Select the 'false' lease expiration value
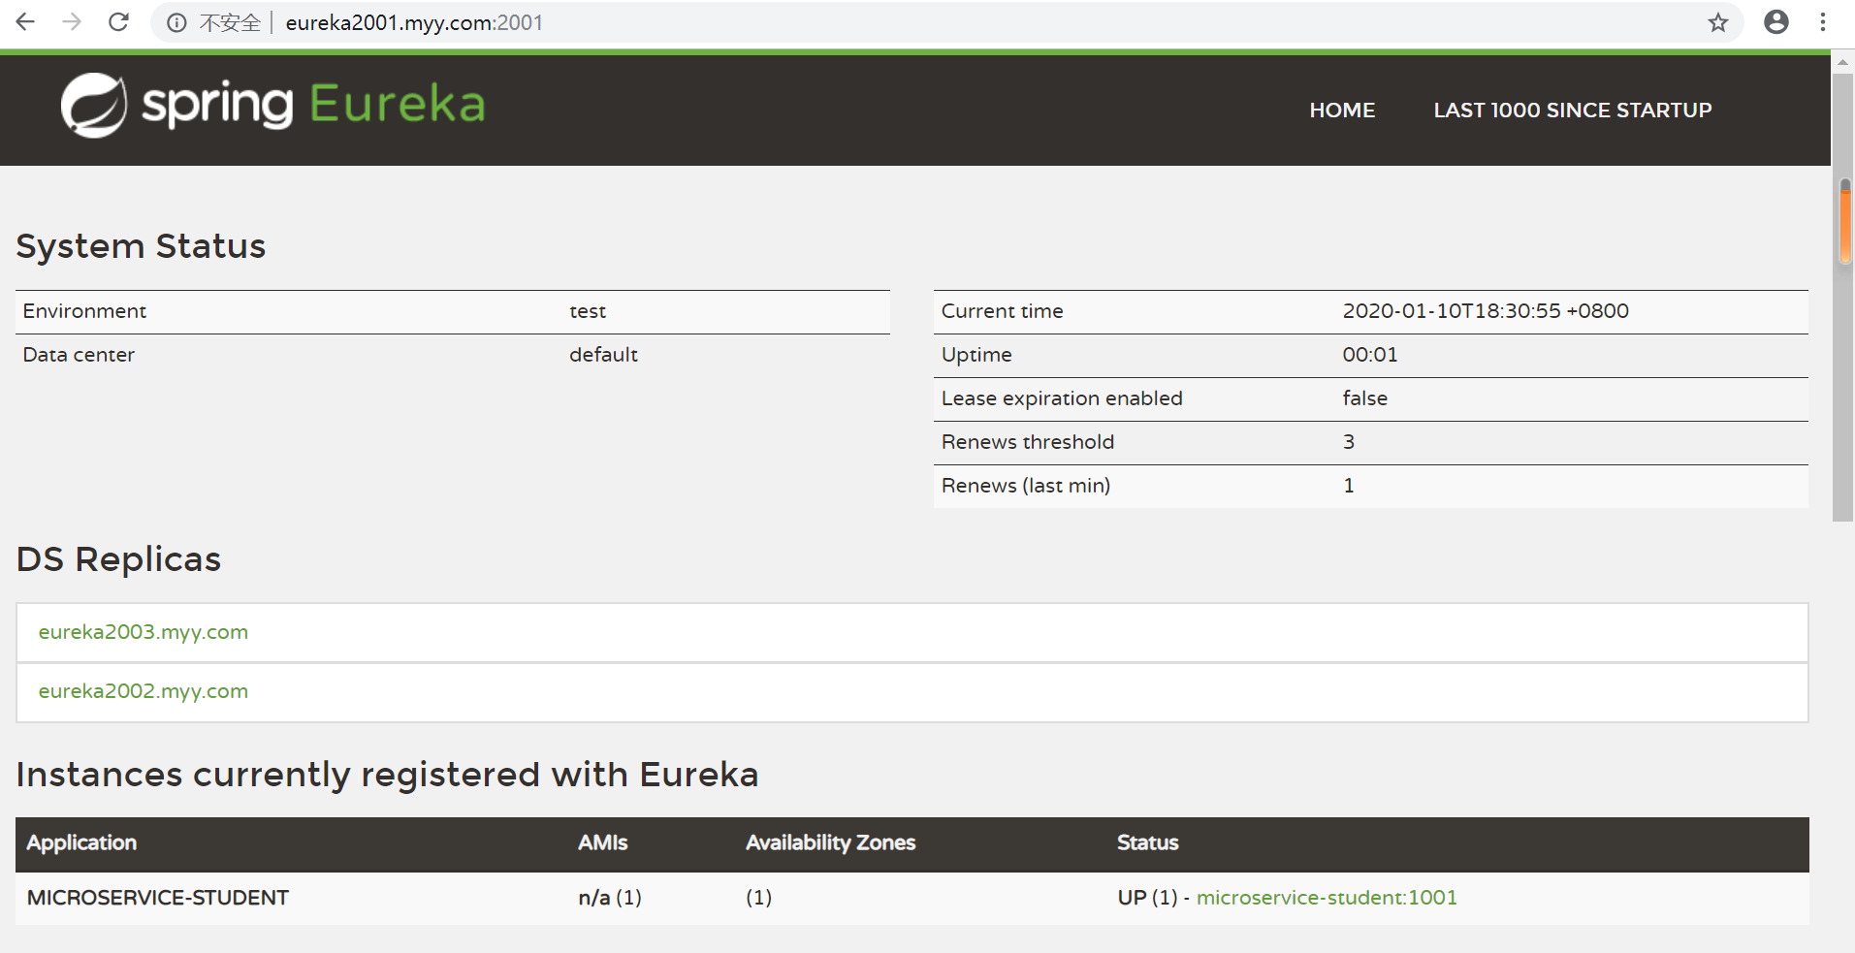1855x953 pixels. pos(1364,398)
